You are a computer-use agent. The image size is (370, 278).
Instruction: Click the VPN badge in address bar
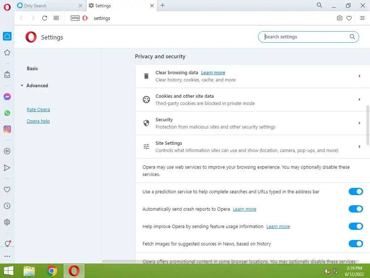tap(75, 18)
